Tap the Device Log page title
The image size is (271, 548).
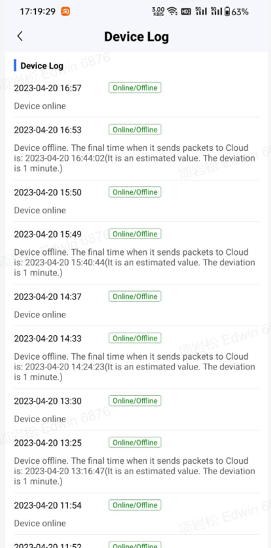click(x=136, y=37)
